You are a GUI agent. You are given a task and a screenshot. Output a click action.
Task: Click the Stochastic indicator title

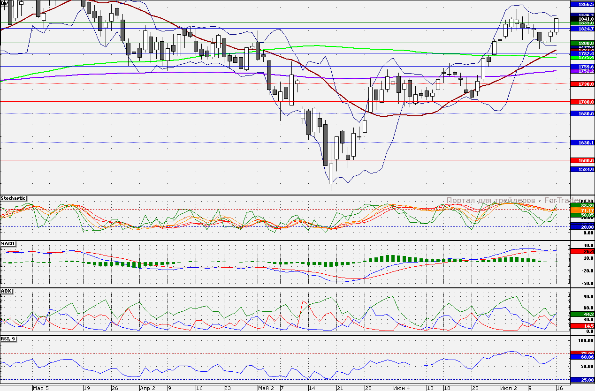13,198
